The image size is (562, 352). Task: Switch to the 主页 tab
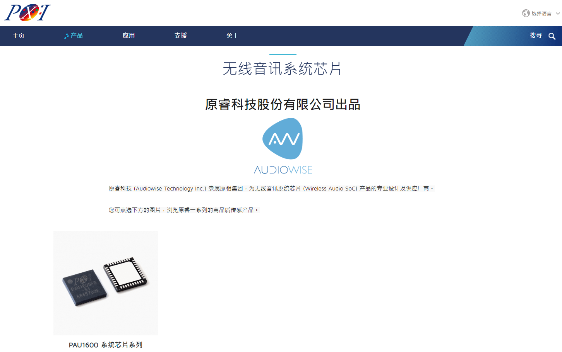pyautogui.click(x=18, y=36)
